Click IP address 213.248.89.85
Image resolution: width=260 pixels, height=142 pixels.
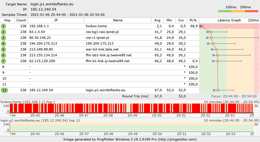[41, 49]
